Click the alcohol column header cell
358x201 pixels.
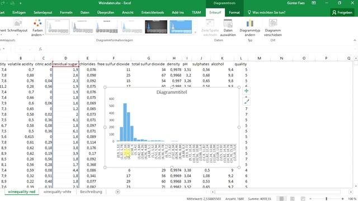[223, 64]
